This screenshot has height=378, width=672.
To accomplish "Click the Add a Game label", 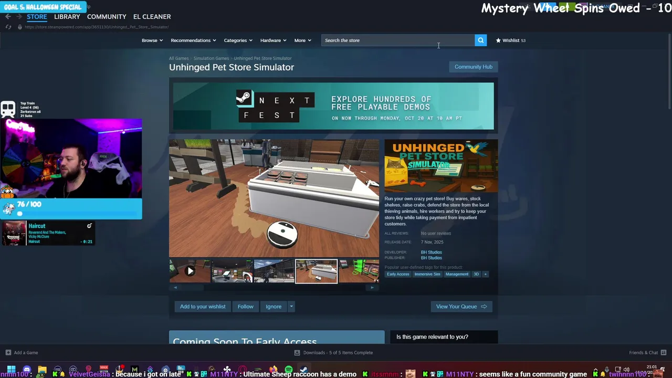I will [26, 353].
